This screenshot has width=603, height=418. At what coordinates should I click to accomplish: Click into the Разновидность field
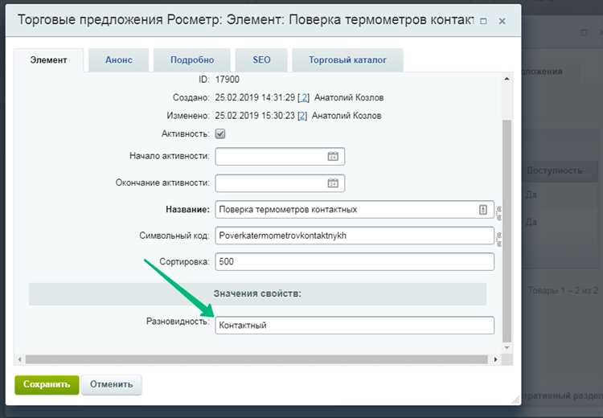click(x=355, y=326)
